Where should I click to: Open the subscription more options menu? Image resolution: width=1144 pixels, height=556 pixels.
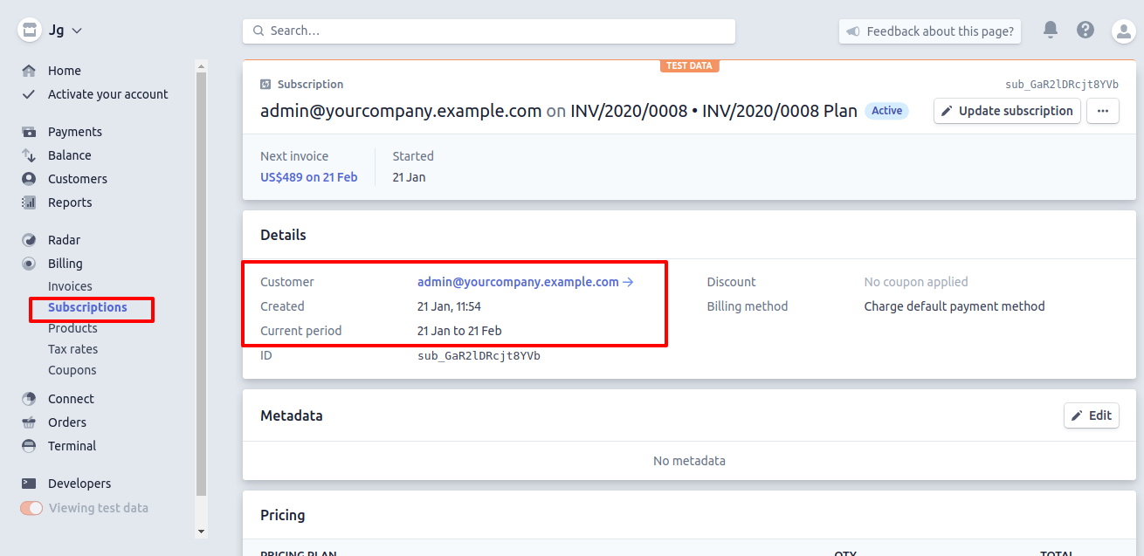pos(1102,111)
